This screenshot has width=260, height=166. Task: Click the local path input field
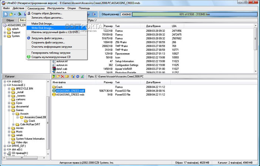pos(174,76)
